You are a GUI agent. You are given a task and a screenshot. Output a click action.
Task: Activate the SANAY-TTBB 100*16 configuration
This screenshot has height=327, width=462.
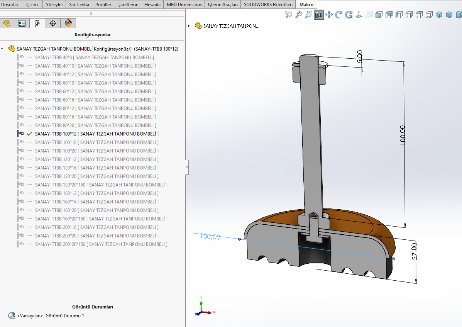coord(96,142)
